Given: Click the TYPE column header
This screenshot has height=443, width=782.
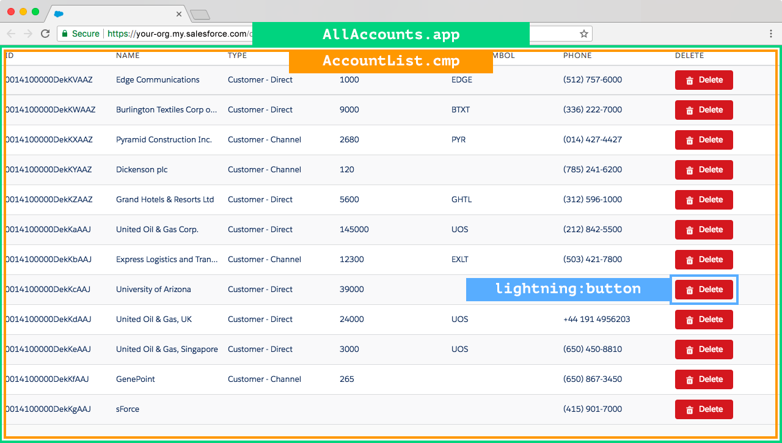Looking at the screenshot, I should tap(237, 56).
